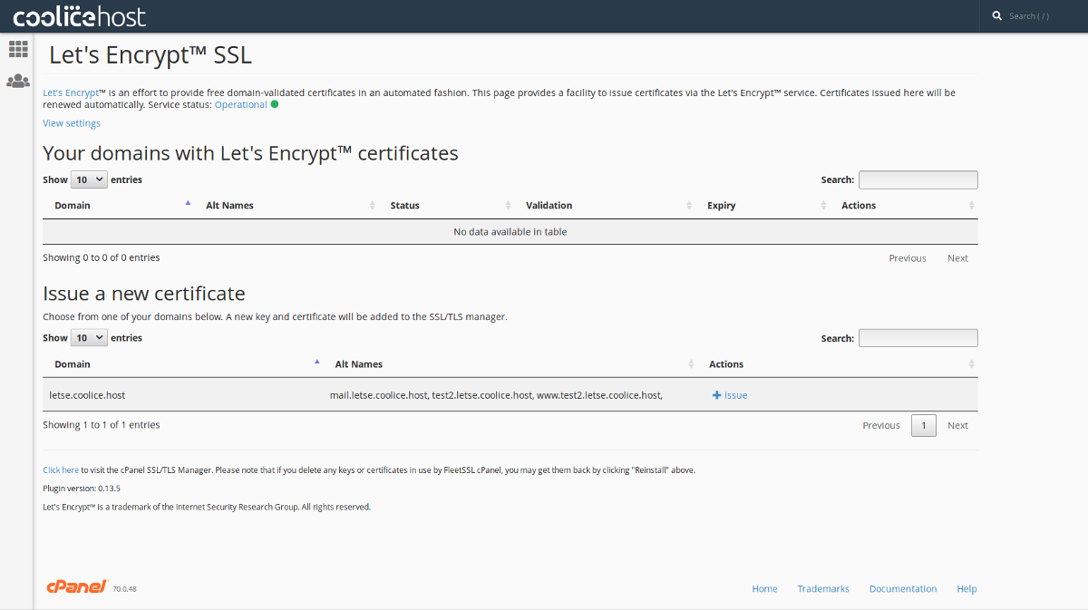Open View settings
This screenshot has width=1088, height=610.
(72, 123)
